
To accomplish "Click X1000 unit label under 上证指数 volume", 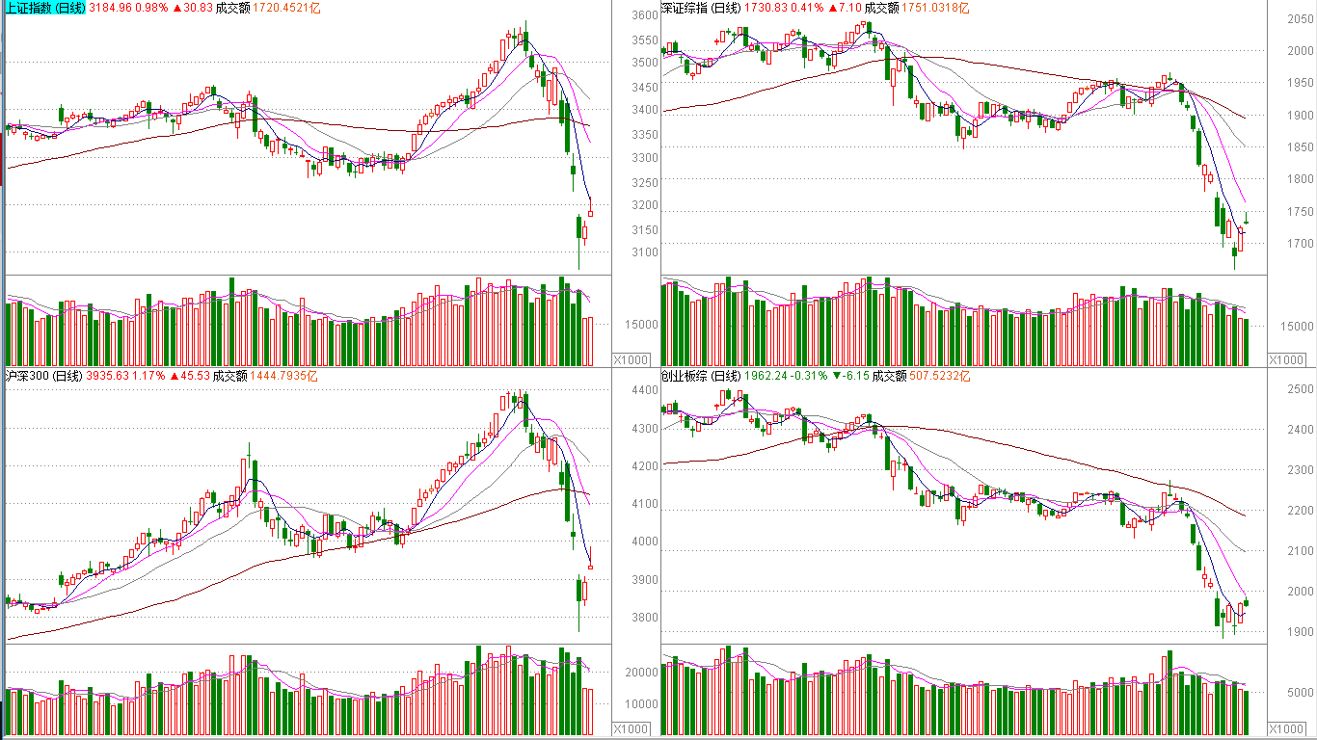I will 632,360.
